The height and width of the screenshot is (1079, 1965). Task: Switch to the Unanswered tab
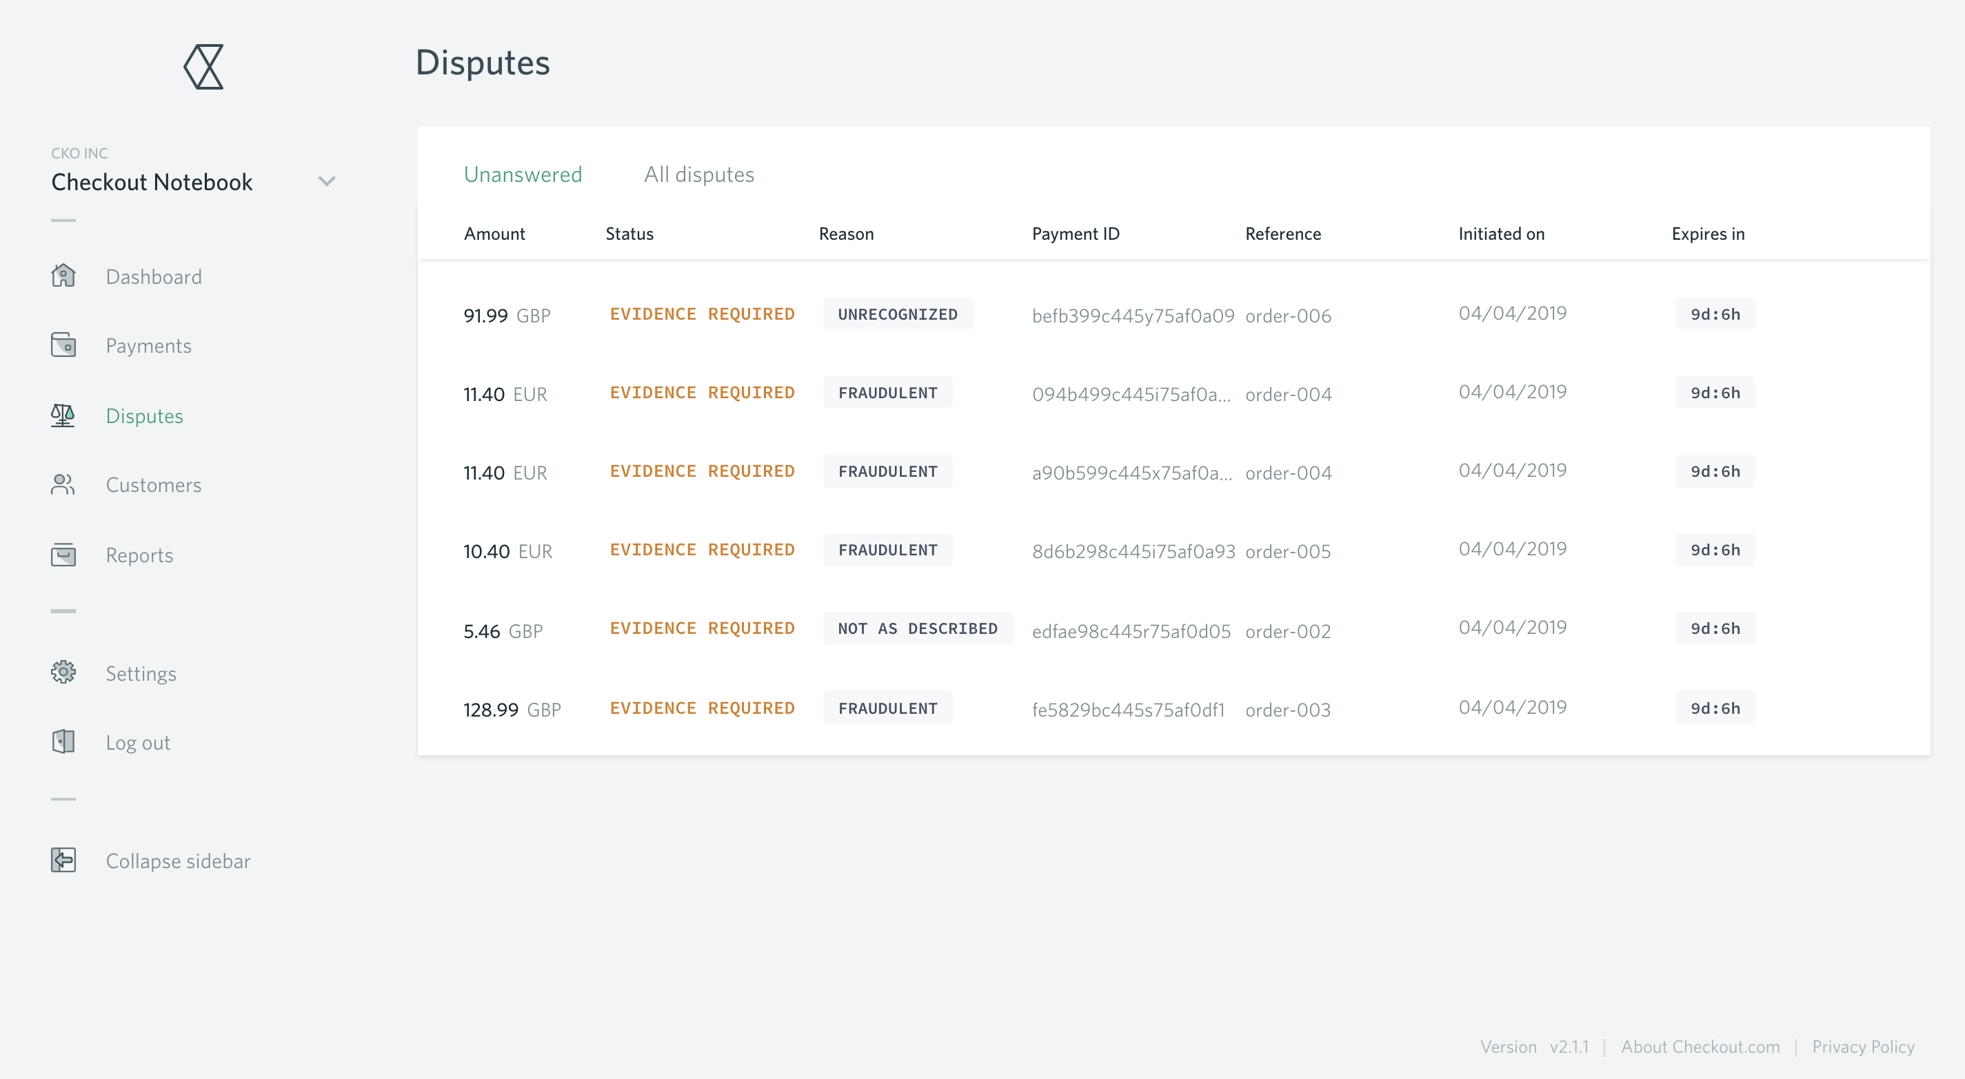[523, 174]
